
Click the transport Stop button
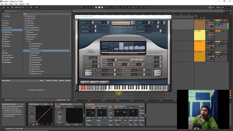coord(99,7)
